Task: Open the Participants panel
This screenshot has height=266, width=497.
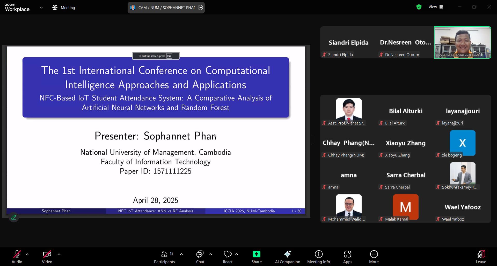Action: (x=164, y=257)
